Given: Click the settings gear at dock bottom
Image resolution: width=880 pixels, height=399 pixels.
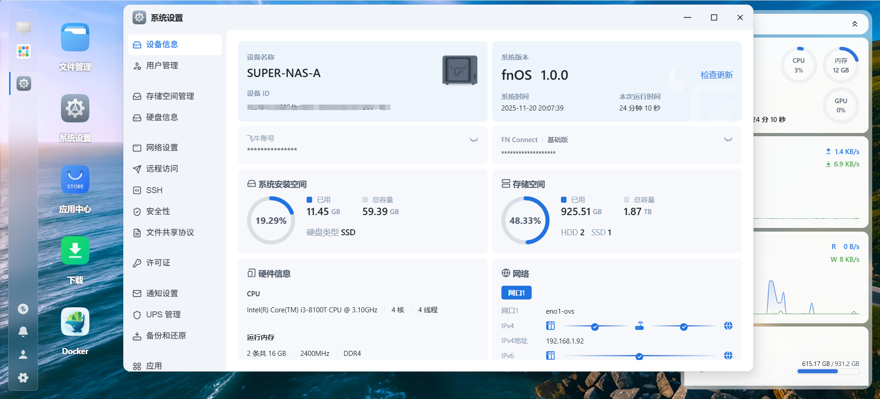Looking at the screenshot, I should coord(23,377).
